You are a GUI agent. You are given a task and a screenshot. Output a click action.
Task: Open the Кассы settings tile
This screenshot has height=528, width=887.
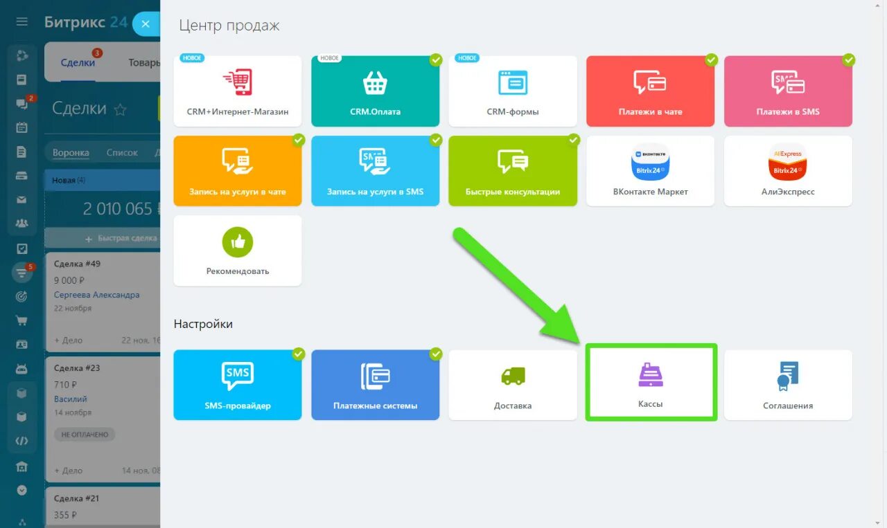pos(650,383)
